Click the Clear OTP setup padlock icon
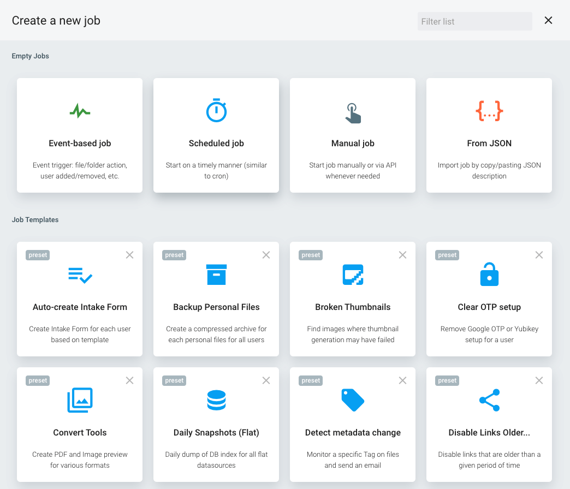This screenshot has width=570, height=489. (x=489, y=275)
